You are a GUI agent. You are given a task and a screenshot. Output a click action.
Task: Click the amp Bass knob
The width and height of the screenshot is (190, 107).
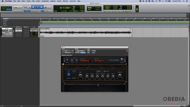tap(87, 77)
